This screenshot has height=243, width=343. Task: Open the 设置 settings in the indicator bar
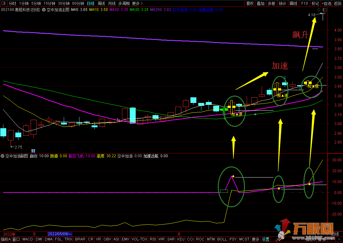[x=265, y=239]
